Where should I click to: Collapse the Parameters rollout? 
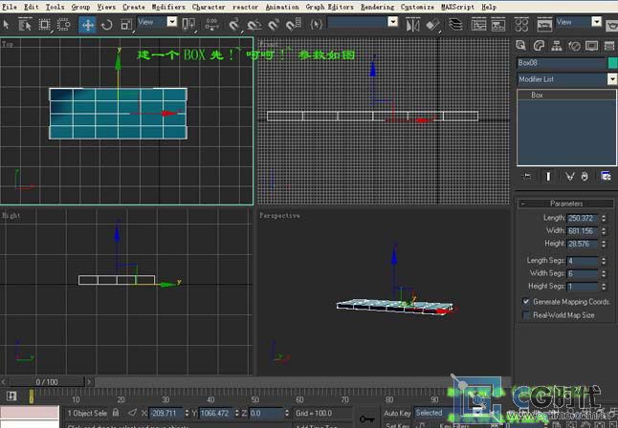point(566,203)
